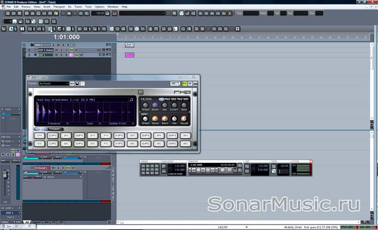Toggle RD automation read in RXP window

(185, 84)
